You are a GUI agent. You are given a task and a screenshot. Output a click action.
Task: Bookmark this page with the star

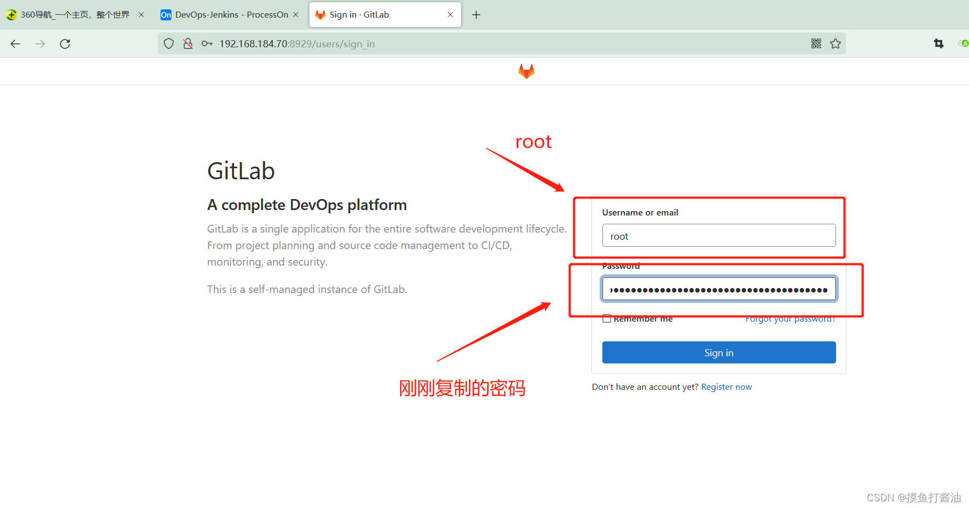click(x=835, y=43)
